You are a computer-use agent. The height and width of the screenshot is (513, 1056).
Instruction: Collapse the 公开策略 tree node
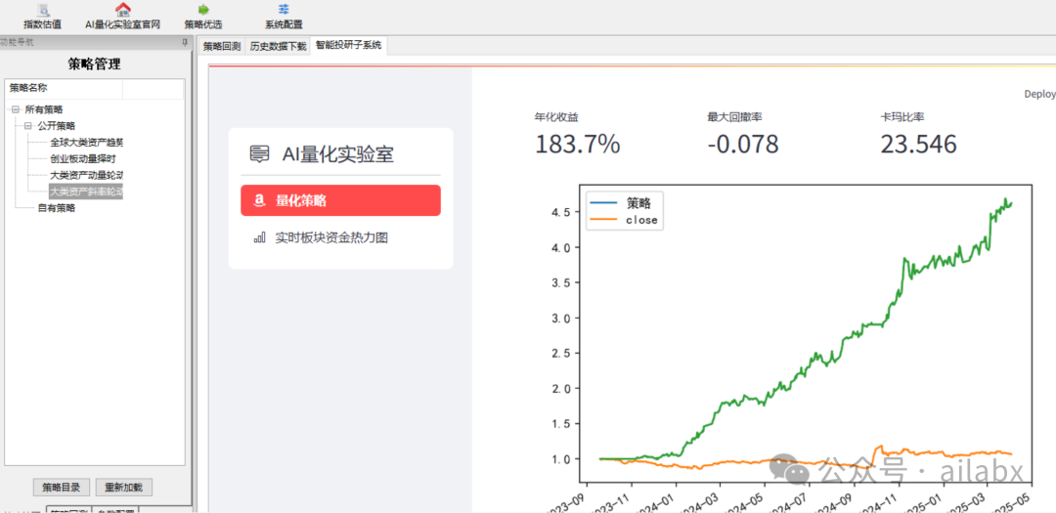(28, 126)
